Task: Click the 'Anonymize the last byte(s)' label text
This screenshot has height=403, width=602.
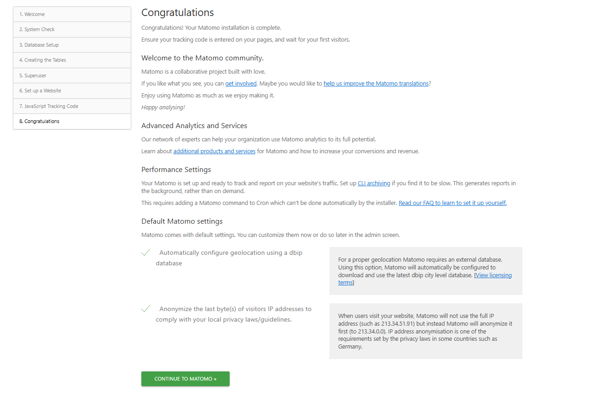Action: (235, 309)
